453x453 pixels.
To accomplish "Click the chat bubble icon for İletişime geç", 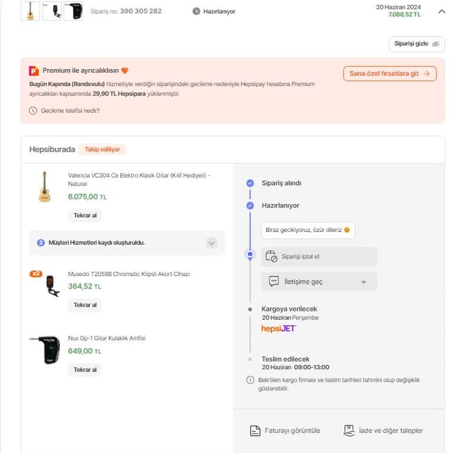I will pyautogui.click(x=274, y=281).
